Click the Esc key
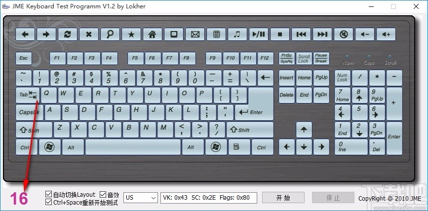Image resolution: width=428 pixels, height=211 pixels. (x=24, y=58)
